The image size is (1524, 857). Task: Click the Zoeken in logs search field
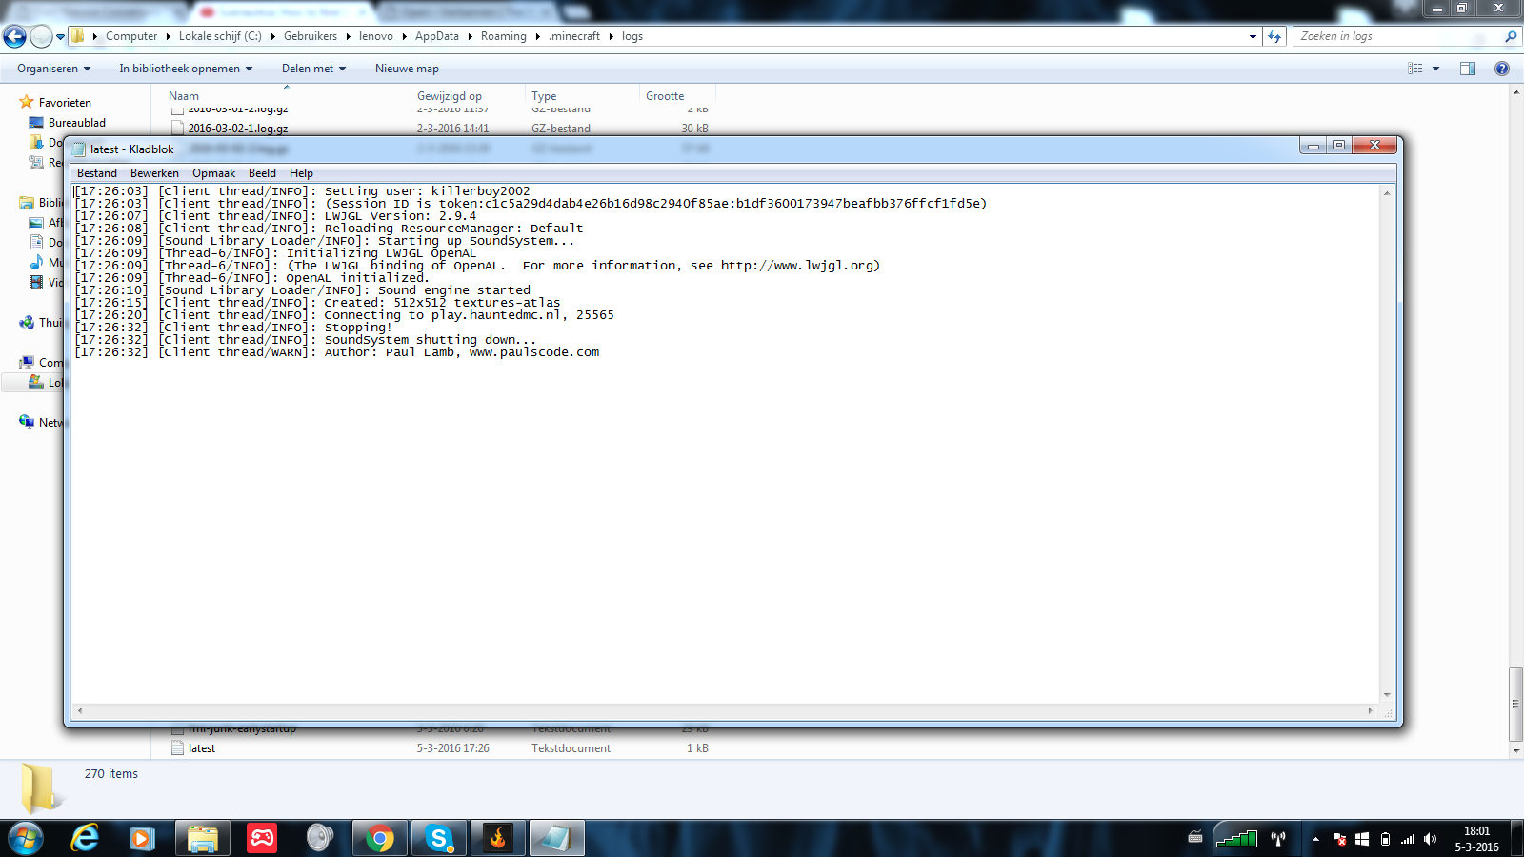1398,36
